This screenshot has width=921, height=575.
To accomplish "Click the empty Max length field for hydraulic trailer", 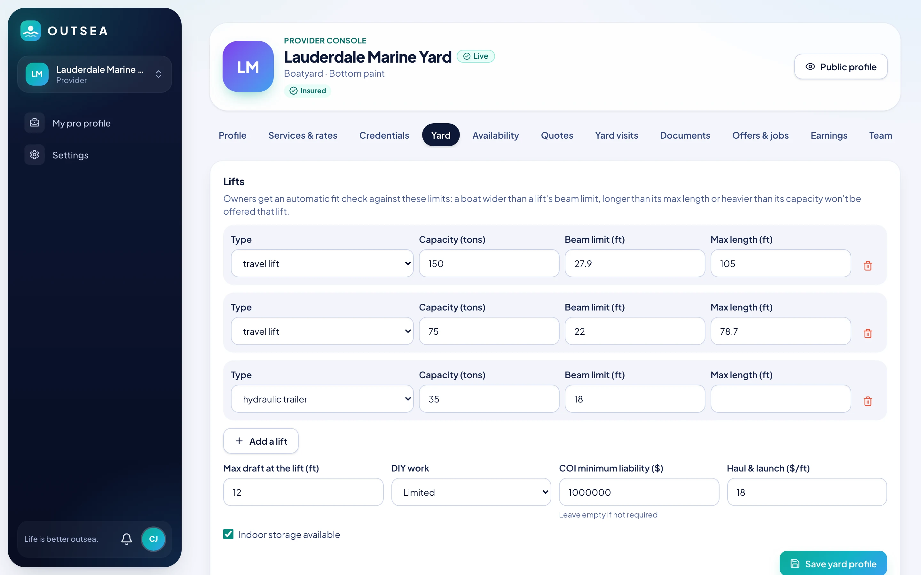I will click(781, 399).
